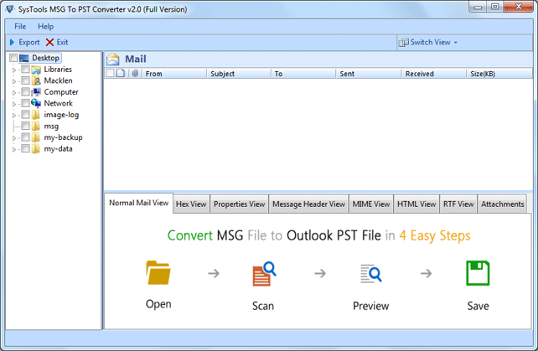Click the Export arrow icon
The width and height of the screenshot is (538, 351).
click(x=12, y=42)
